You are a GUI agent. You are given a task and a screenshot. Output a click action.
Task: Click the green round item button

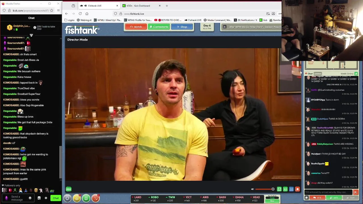coord(86,198)
